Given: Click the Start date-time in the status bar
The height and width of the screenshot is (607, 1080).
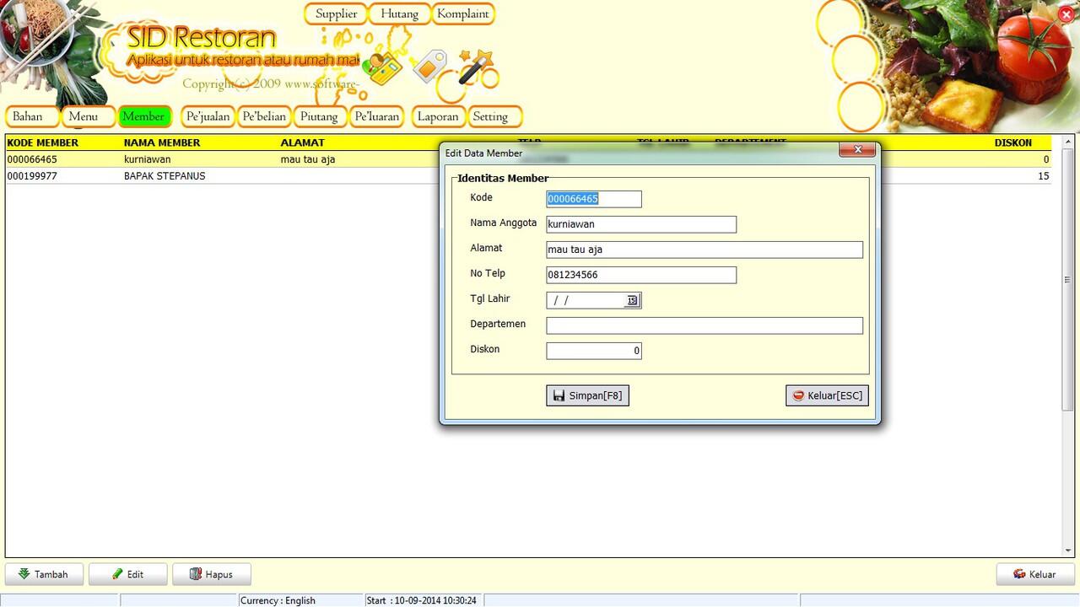Looking at the screenshot, I should (x=422, y=600).
